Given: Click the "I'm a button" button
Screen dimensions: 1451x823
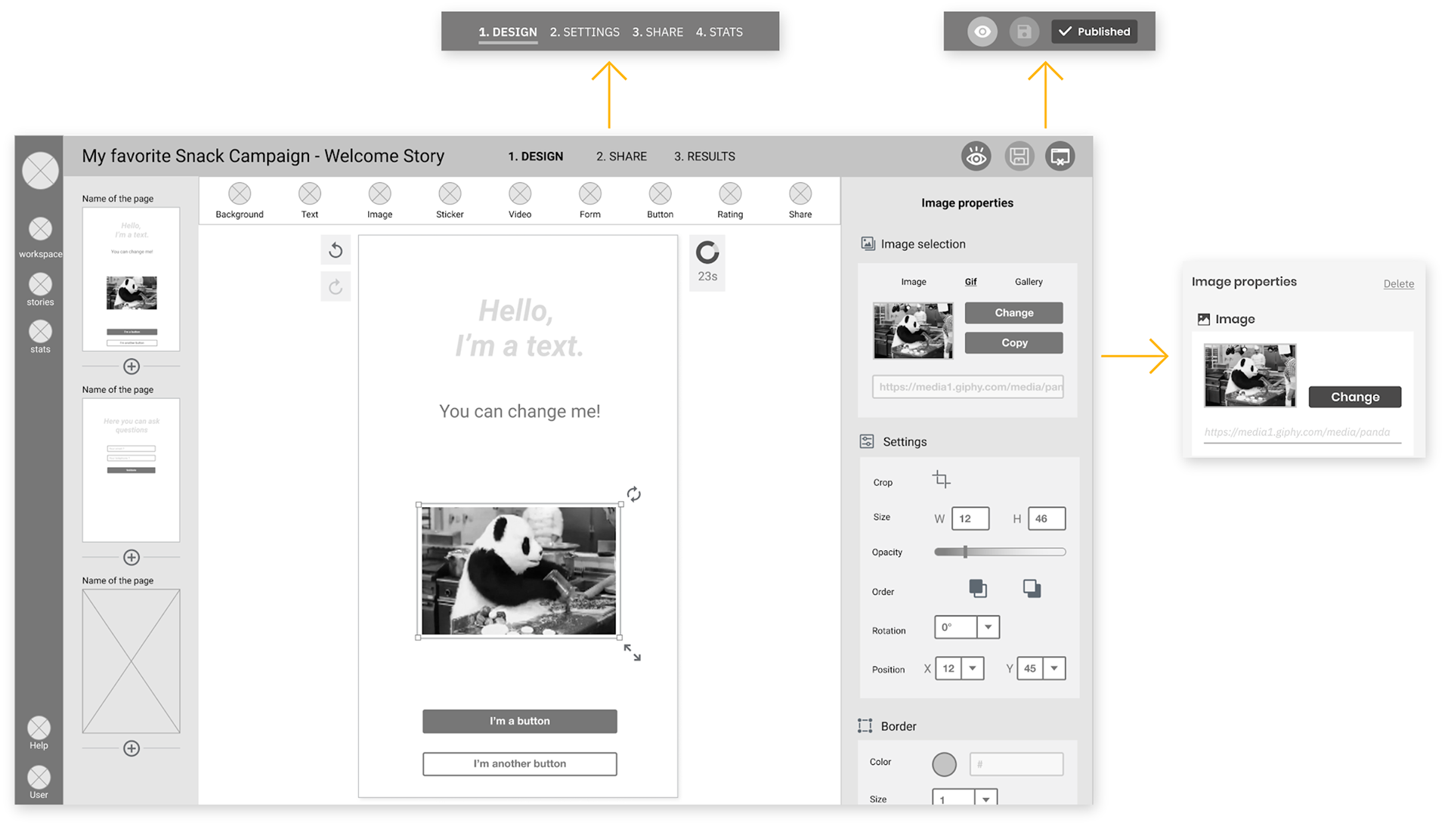Looking at the screenshot, I should coord(520,721).
